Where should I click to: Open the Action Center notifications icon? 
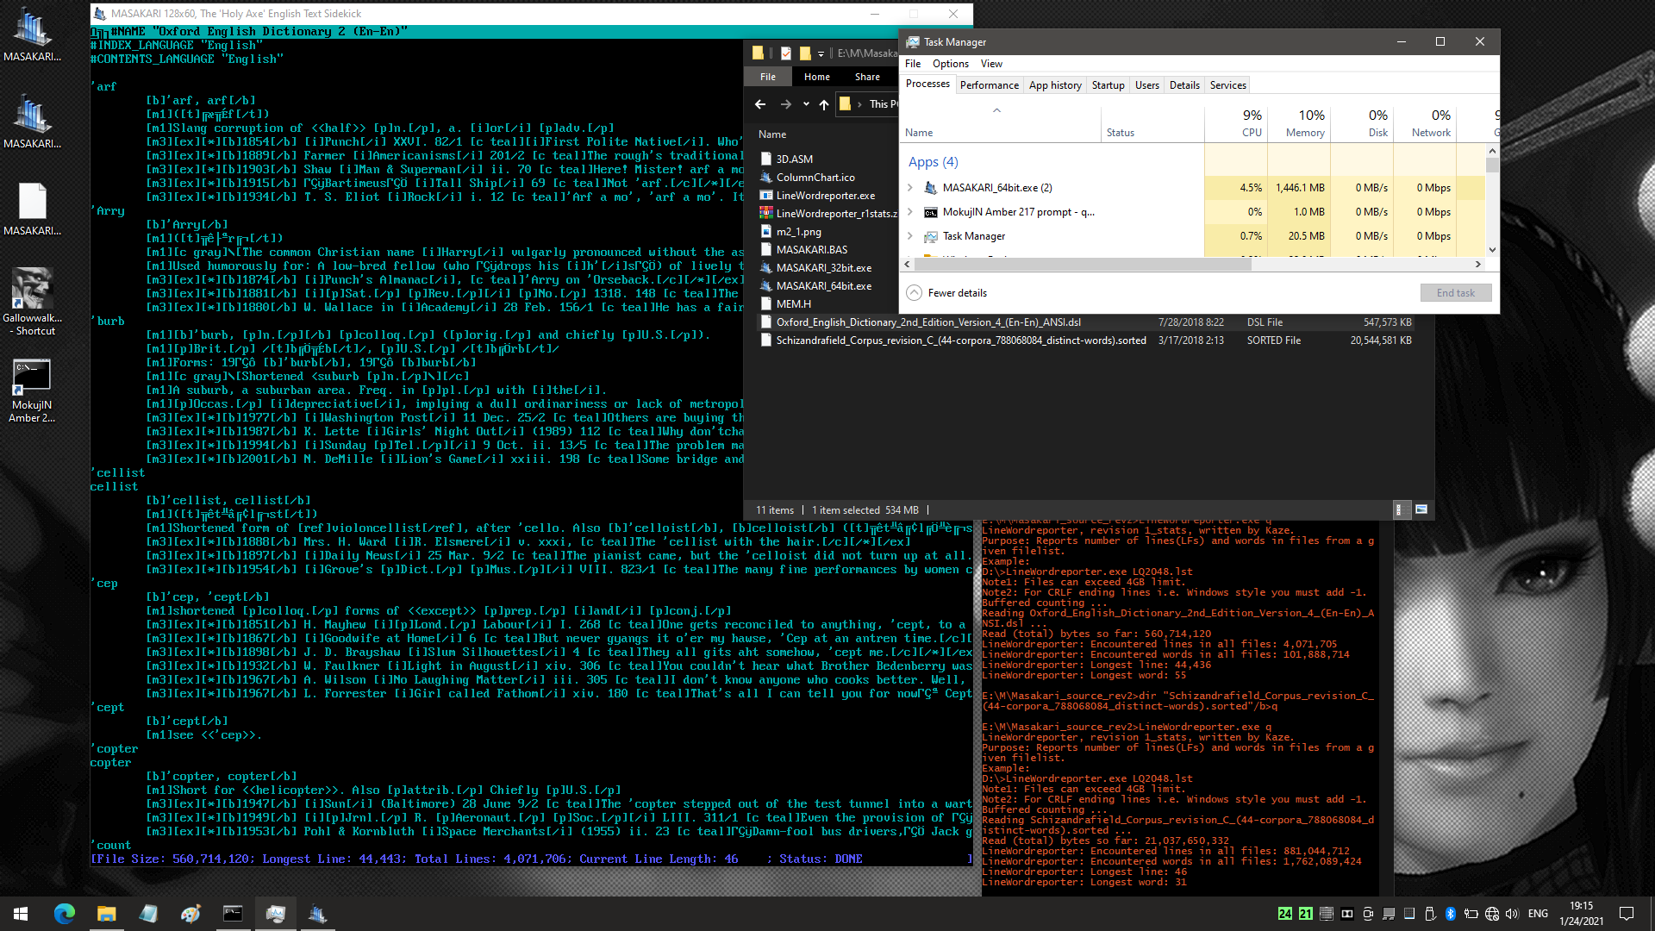click(x=1627, y=914)
